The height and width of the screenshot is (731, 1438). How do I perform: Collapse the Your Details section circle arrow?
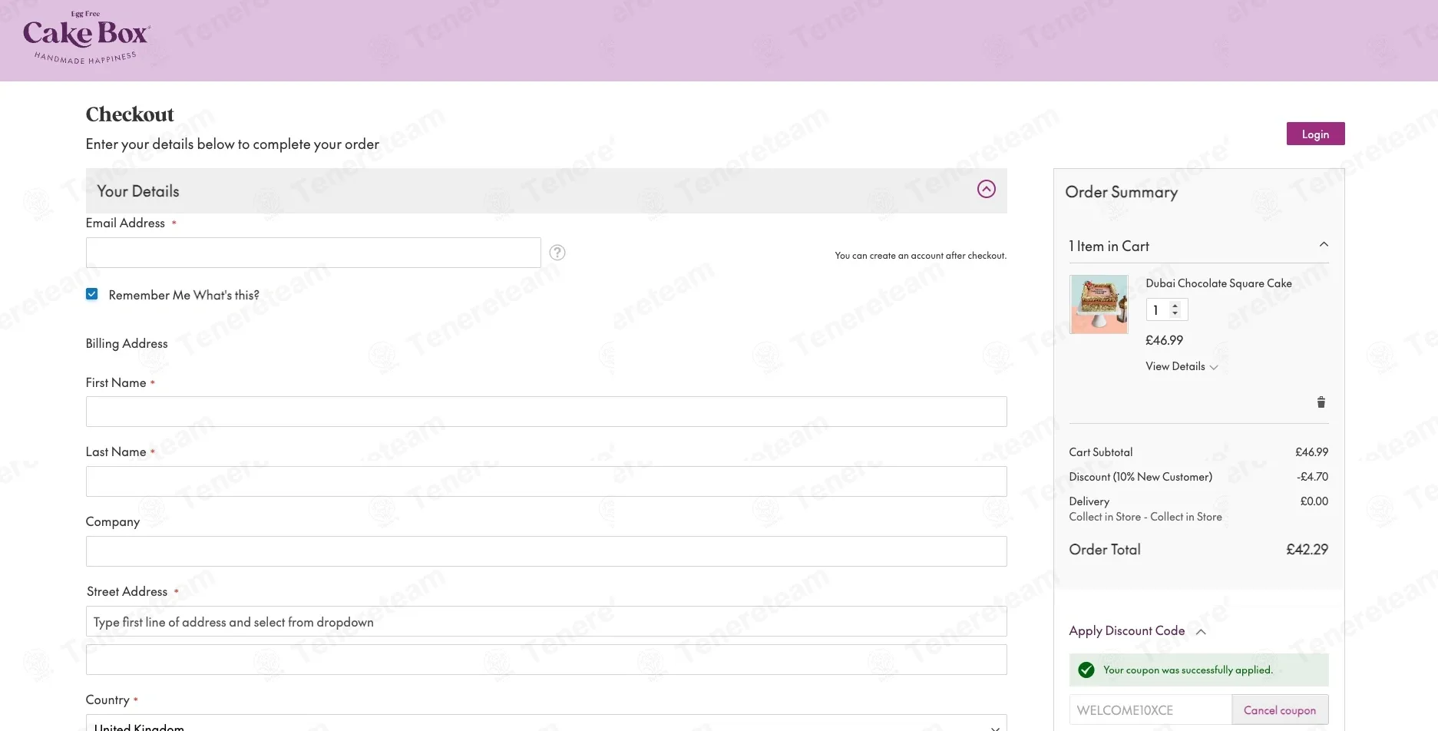click(x=986, y=189)
